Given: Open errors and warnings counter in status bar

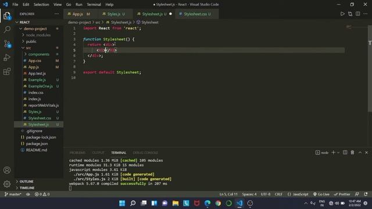Looking at the screenshot, I should tap(42, 194).
